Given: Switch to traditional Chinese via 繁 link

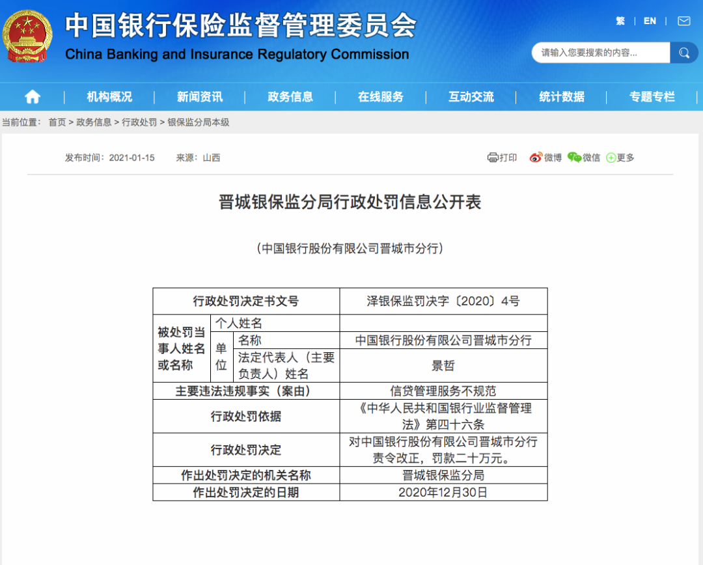Looking at the screenshot, I should [x=620, y=20].
